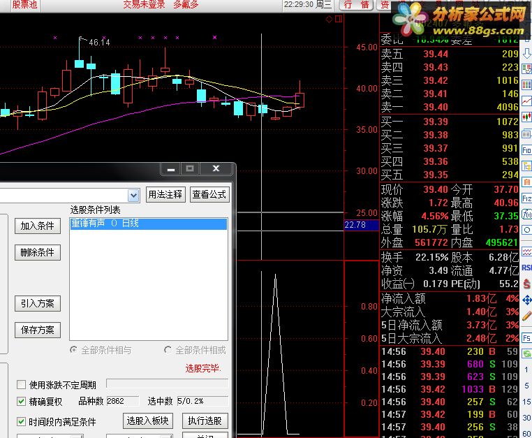Open the formula selection dropdown arrow
This screenshot has height=438, width=532.
(x=133, y=196)
